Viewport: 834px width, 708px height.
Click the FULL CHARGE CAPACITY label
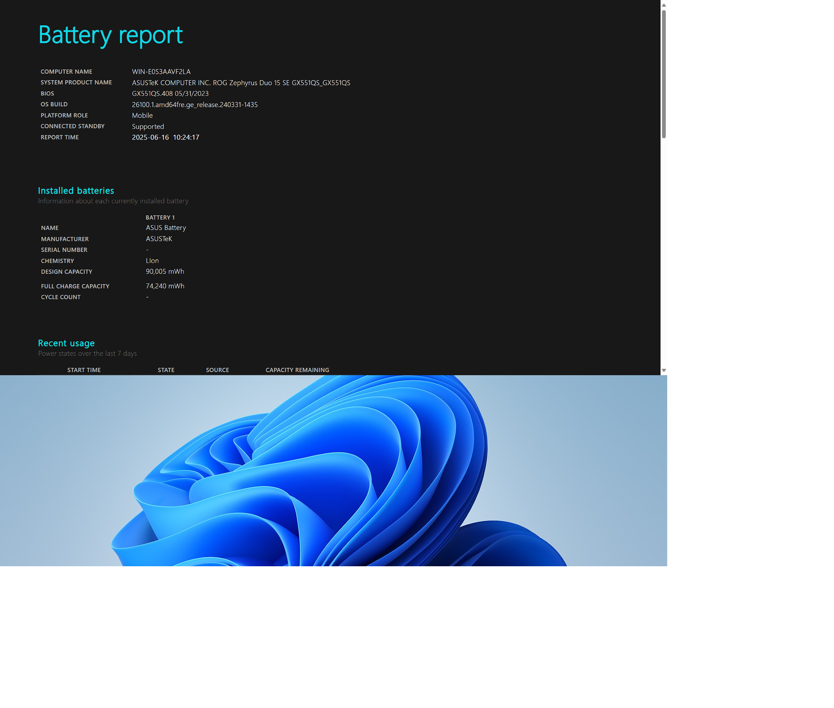(x=75, y=287)
